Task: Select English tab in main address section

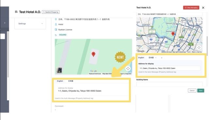Action: click(x=60, y=81)
